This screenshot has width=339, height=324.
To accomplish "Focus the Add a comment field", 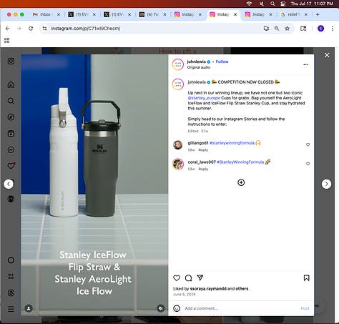I will coord(241,308).
